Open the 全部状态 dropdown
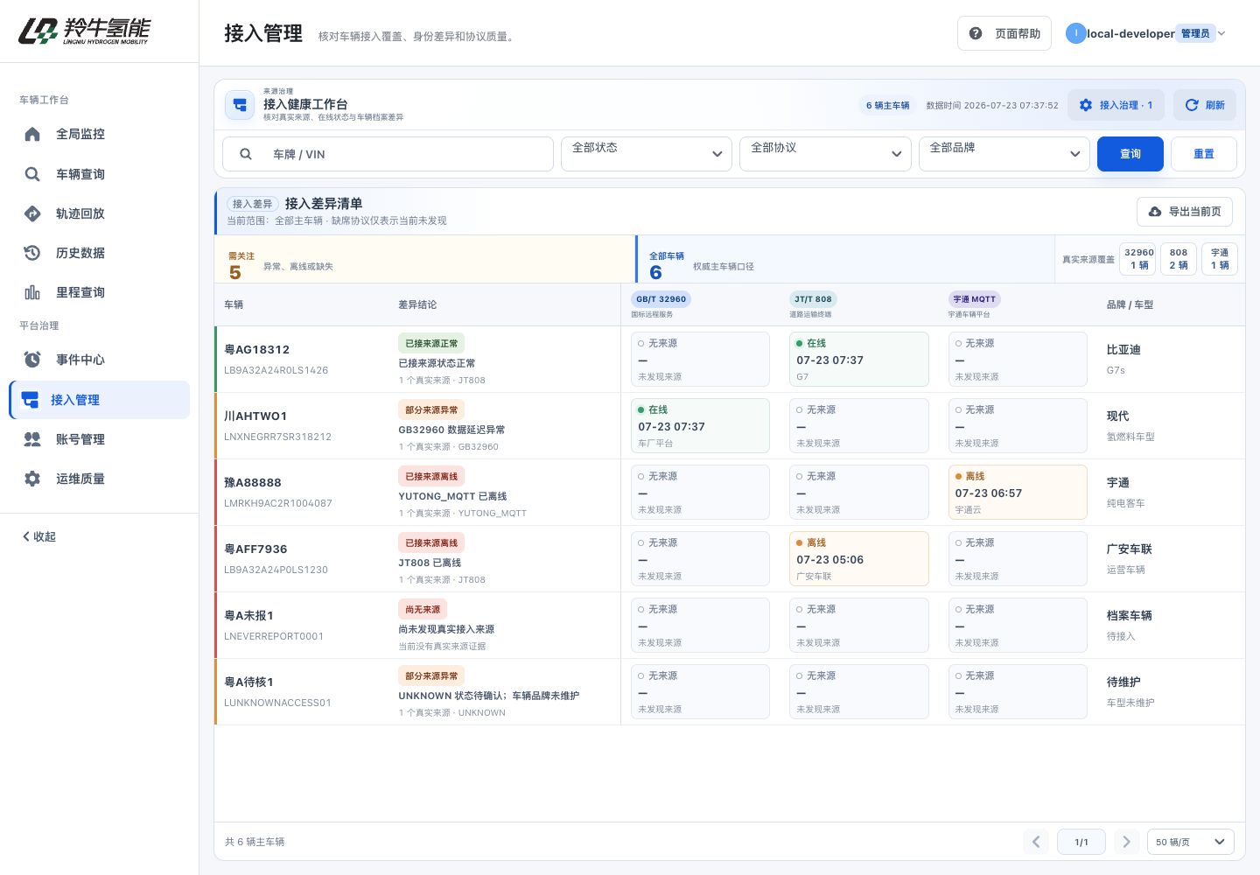The width and height of the screenshot is (1260, 875). (647, 154)
